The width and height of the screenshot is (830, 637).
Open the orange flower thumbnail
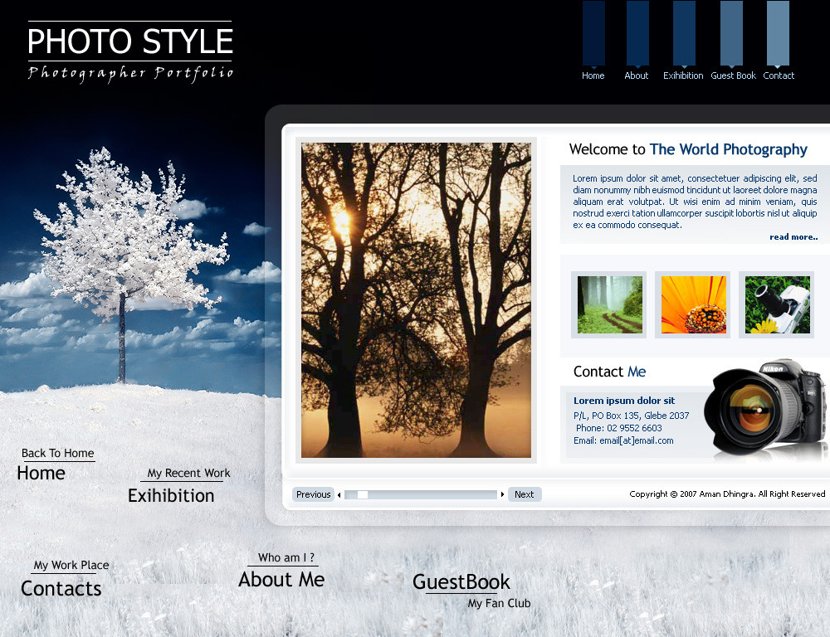click(693, 304)
